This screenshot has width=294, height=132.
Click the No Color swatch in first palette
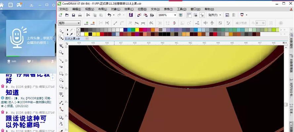click(x=78, y=30)
